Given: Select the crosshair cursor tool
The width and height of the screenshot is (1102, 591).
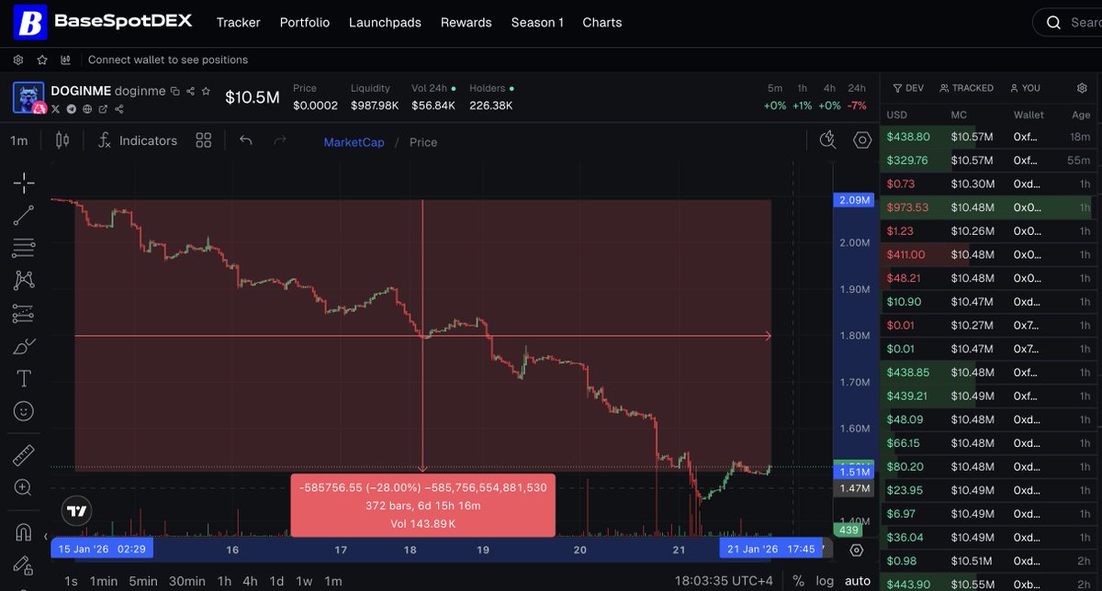Looking at the screenshot, I should [24, 183].
